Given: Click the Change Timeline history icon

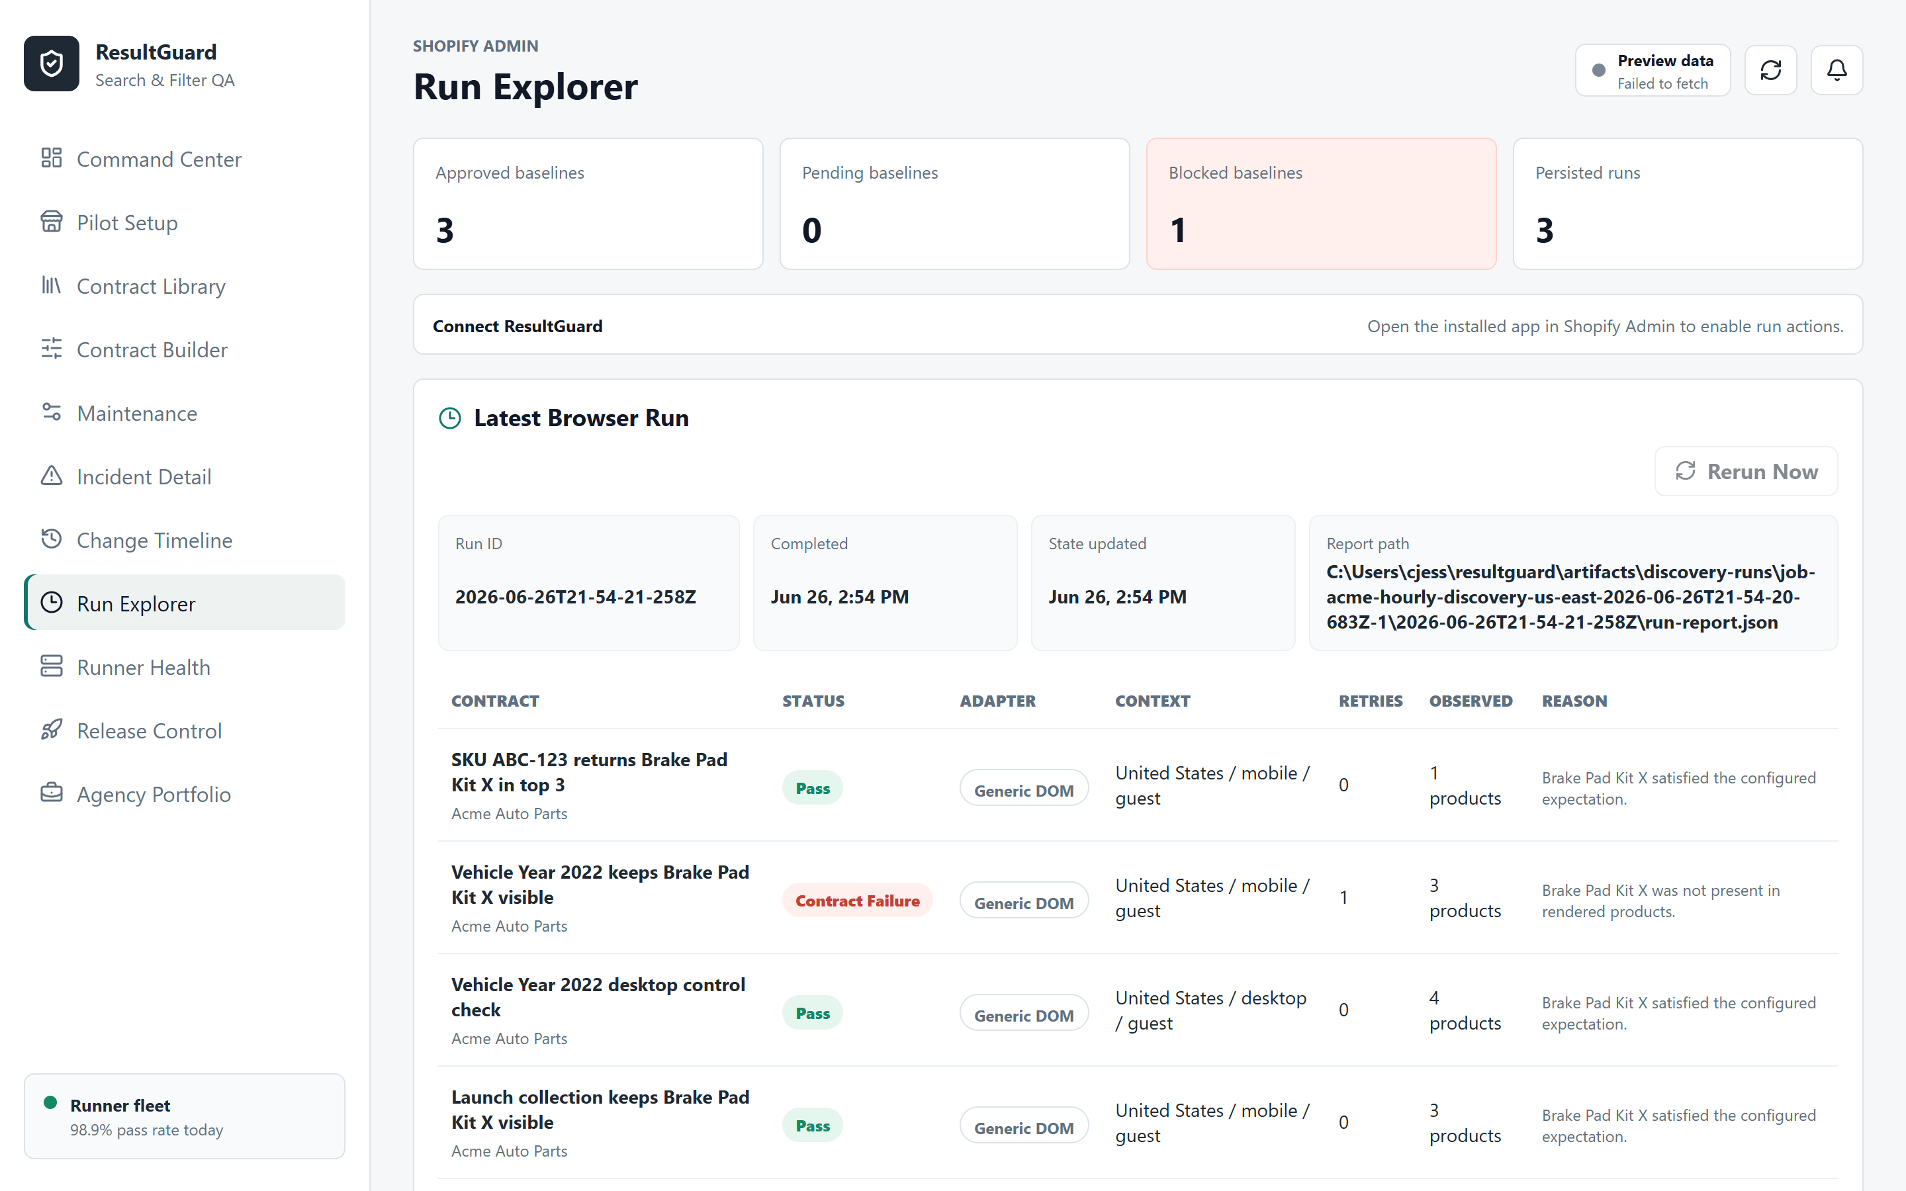Looking at the screenshot, I should pos(51,539).
